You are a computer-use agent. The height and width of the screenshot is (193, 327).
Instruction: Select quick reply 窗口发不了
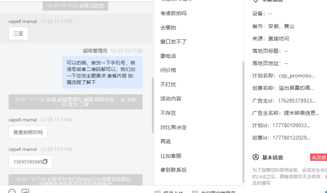click(173, 42)
